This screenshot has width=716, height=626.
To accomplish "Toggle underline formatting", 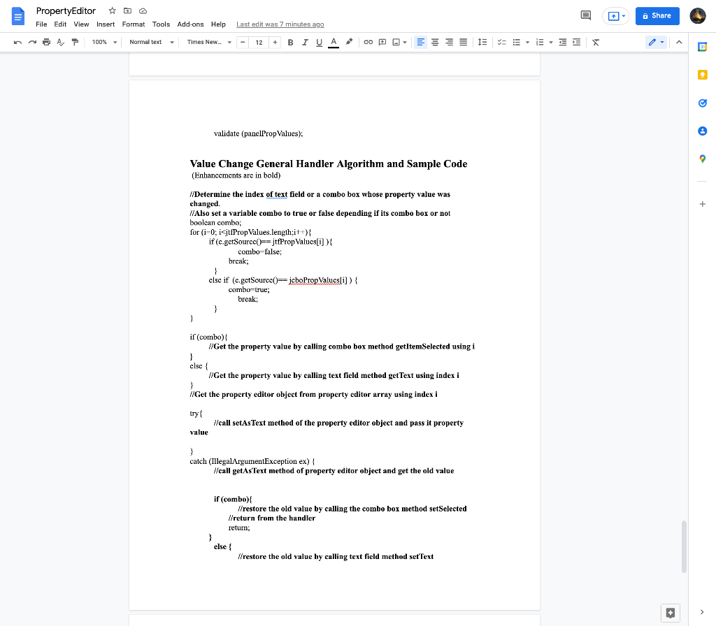I will 319,42.
